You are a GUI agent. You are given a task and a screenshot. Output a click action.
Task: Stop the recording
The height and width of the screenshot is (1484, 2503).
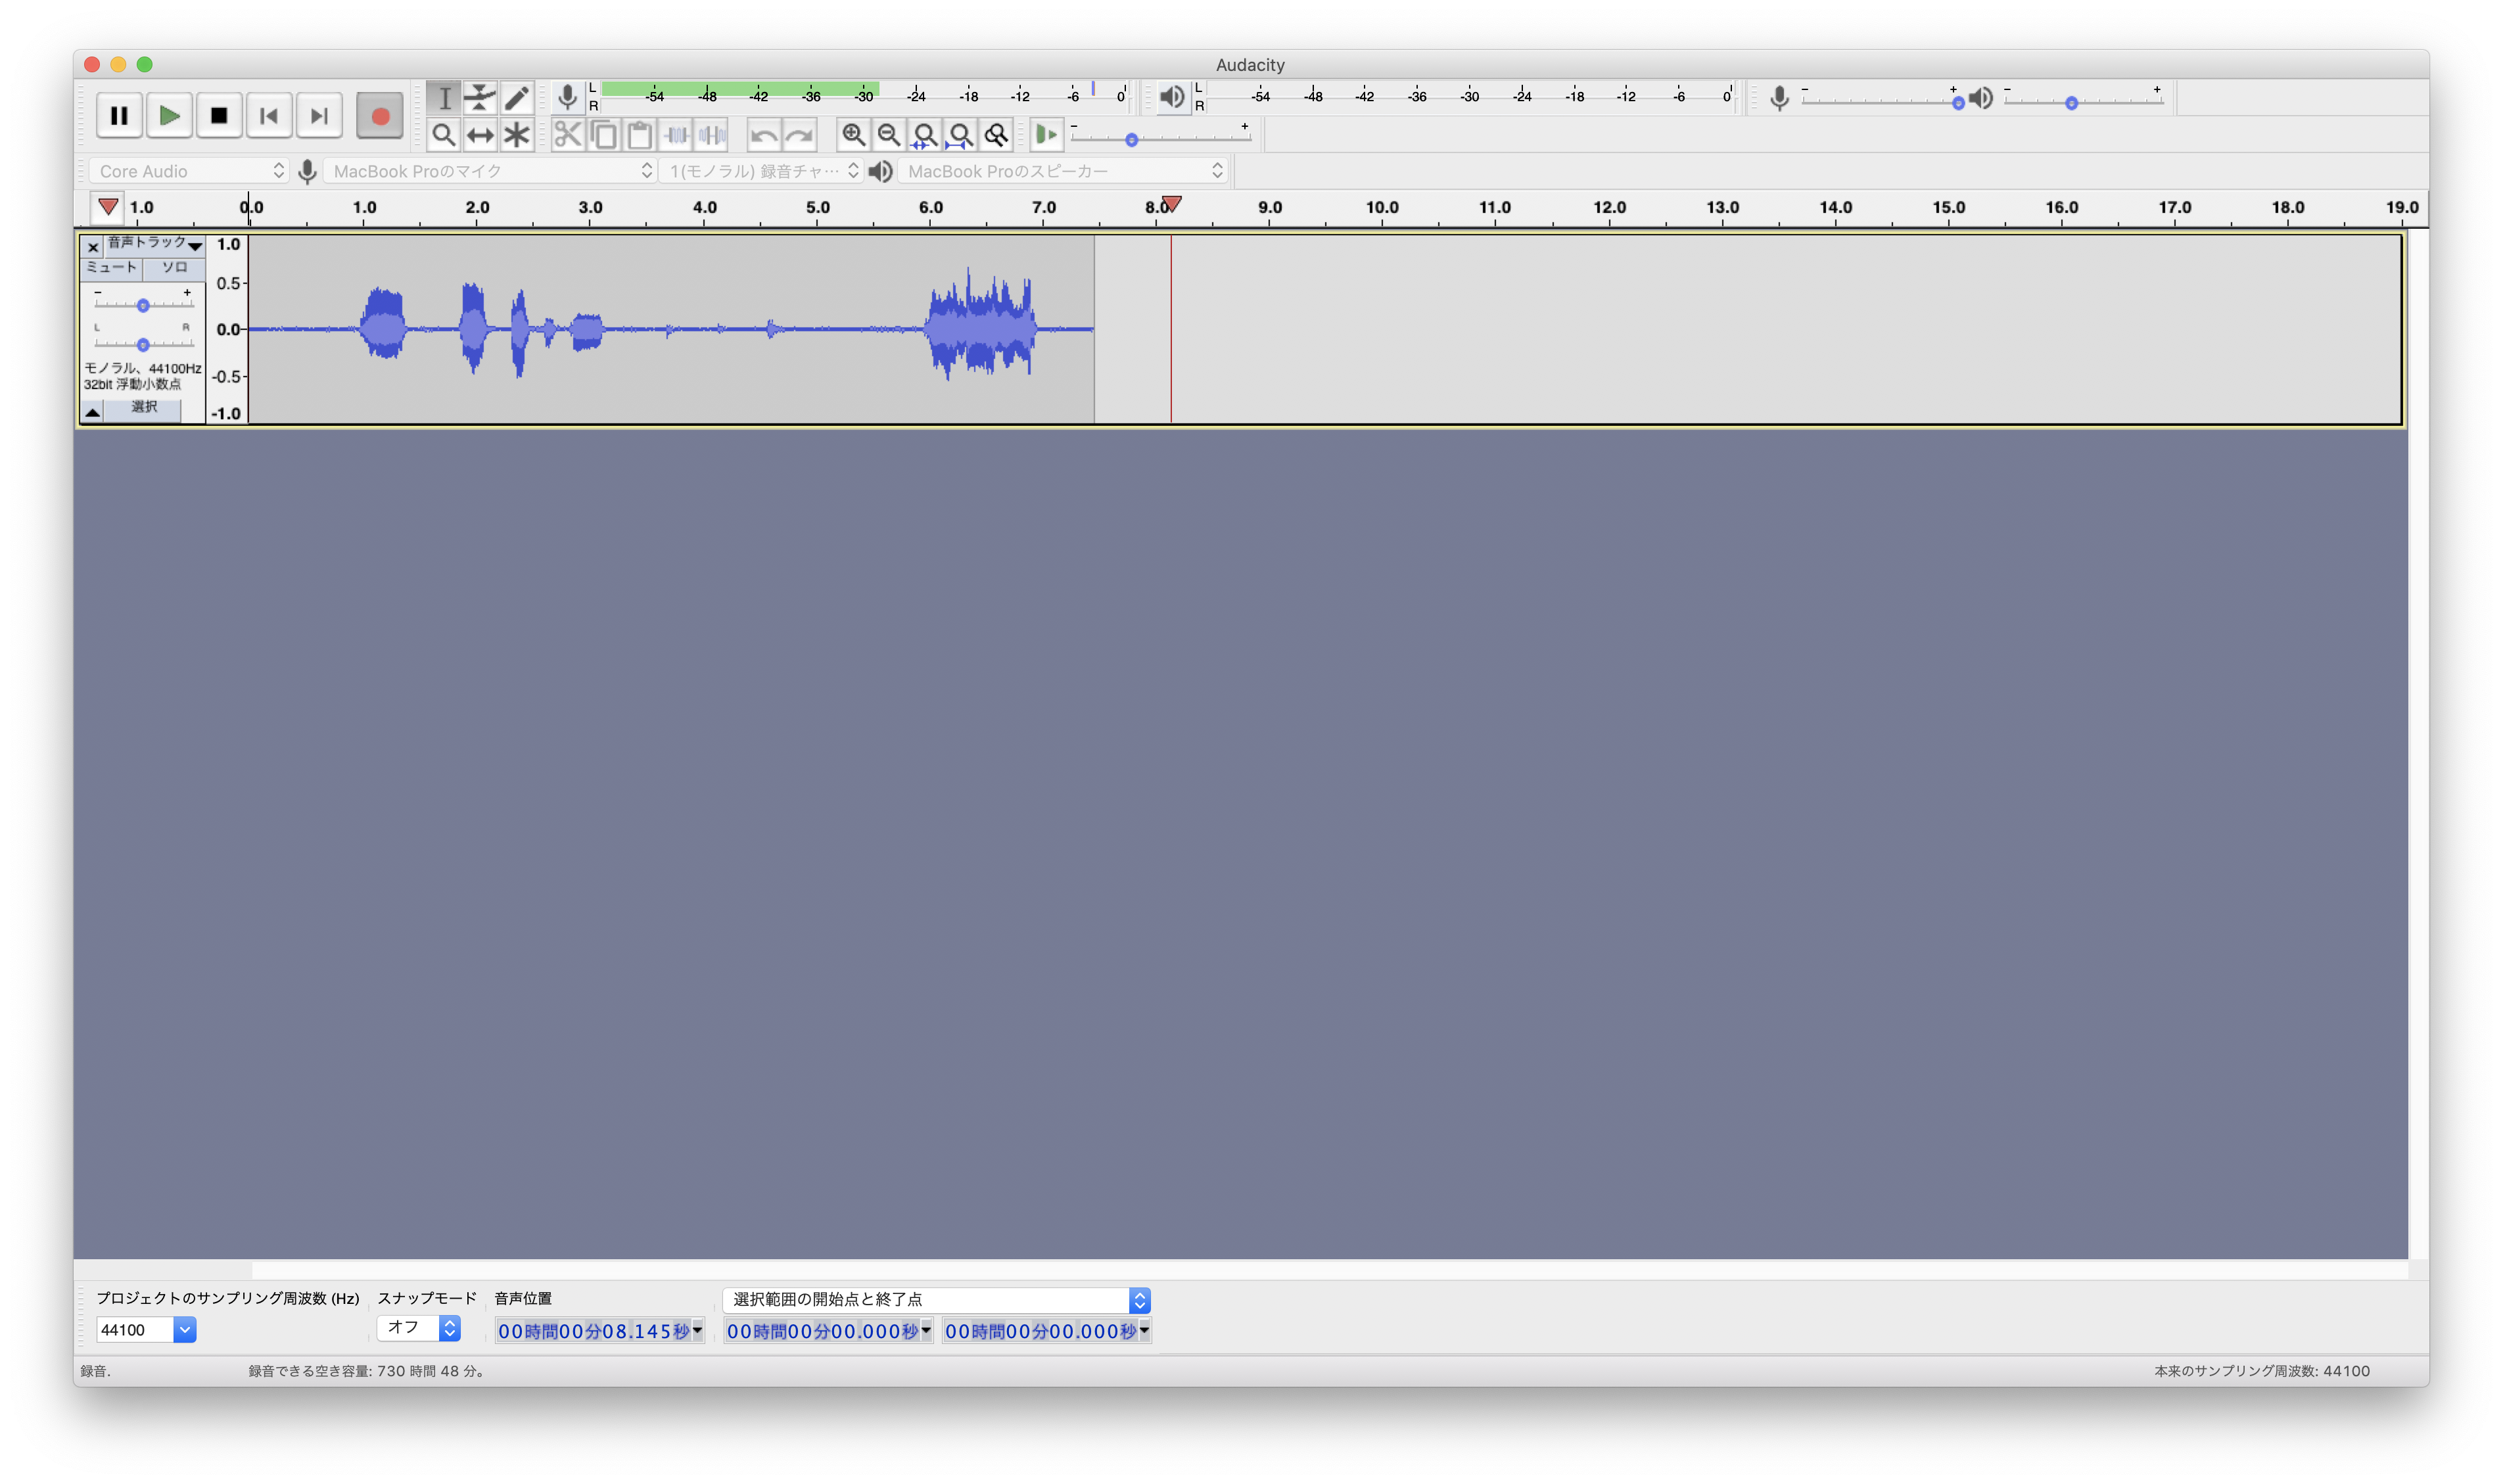(x=219, y=116)
